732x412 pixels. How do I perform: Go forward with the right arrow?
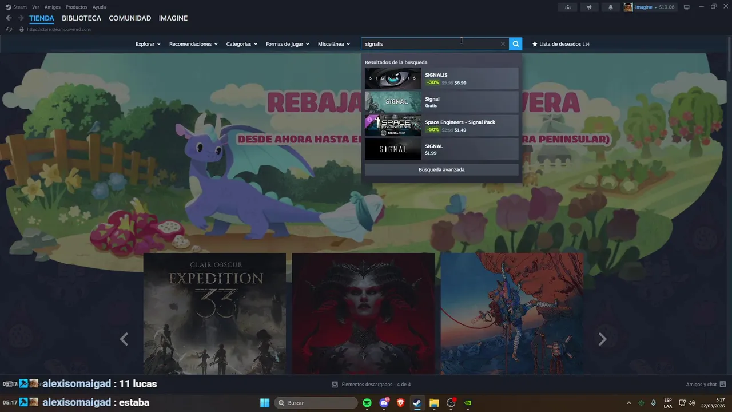click(21, 18)
